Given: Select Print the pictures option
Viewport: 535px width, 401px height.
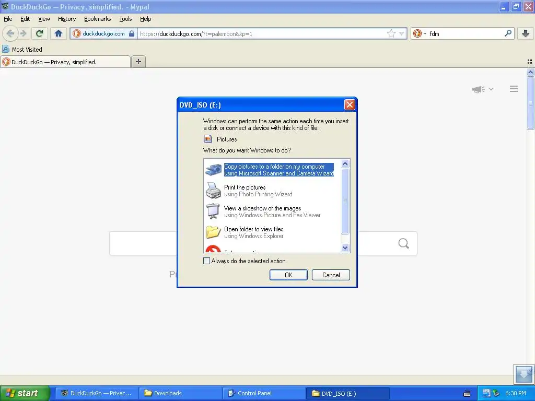Looking at the screenshot, I should 258,191.
